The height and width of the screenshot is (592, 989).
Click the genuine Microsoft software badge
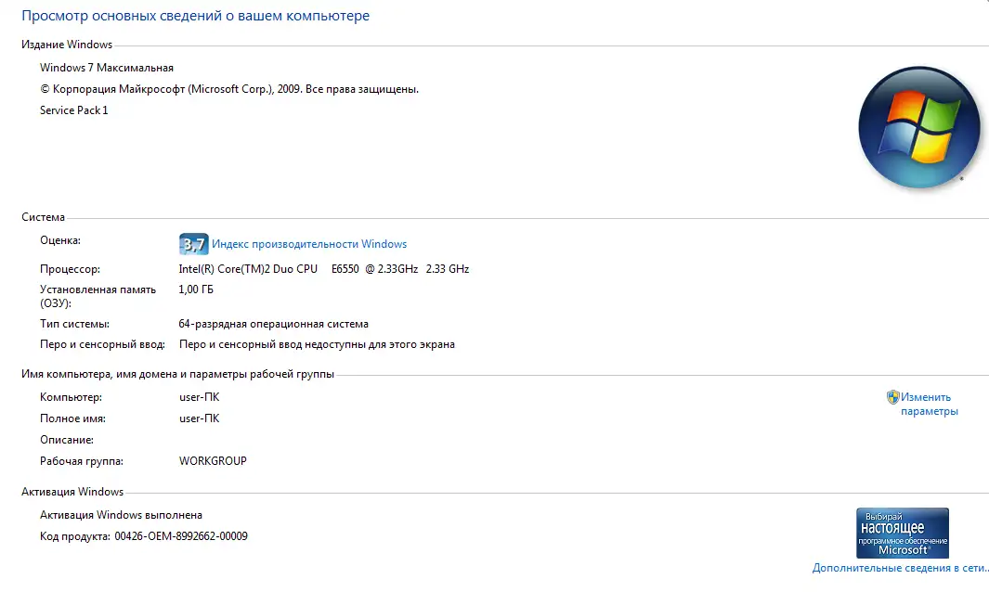point(902,533)
